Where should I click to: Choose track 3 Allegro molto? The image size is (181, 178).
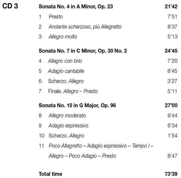click(63, 37)
